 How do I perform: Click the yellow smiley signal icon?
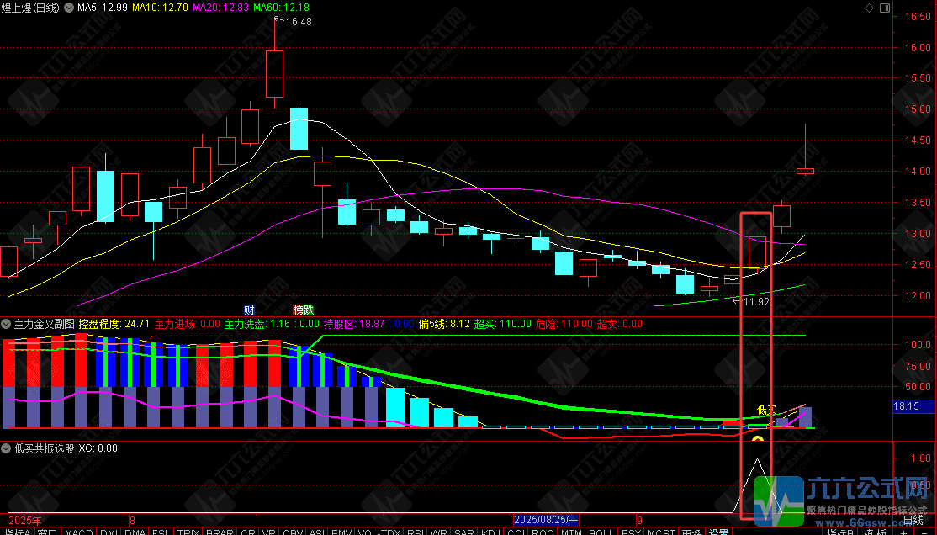pos(758,440)
